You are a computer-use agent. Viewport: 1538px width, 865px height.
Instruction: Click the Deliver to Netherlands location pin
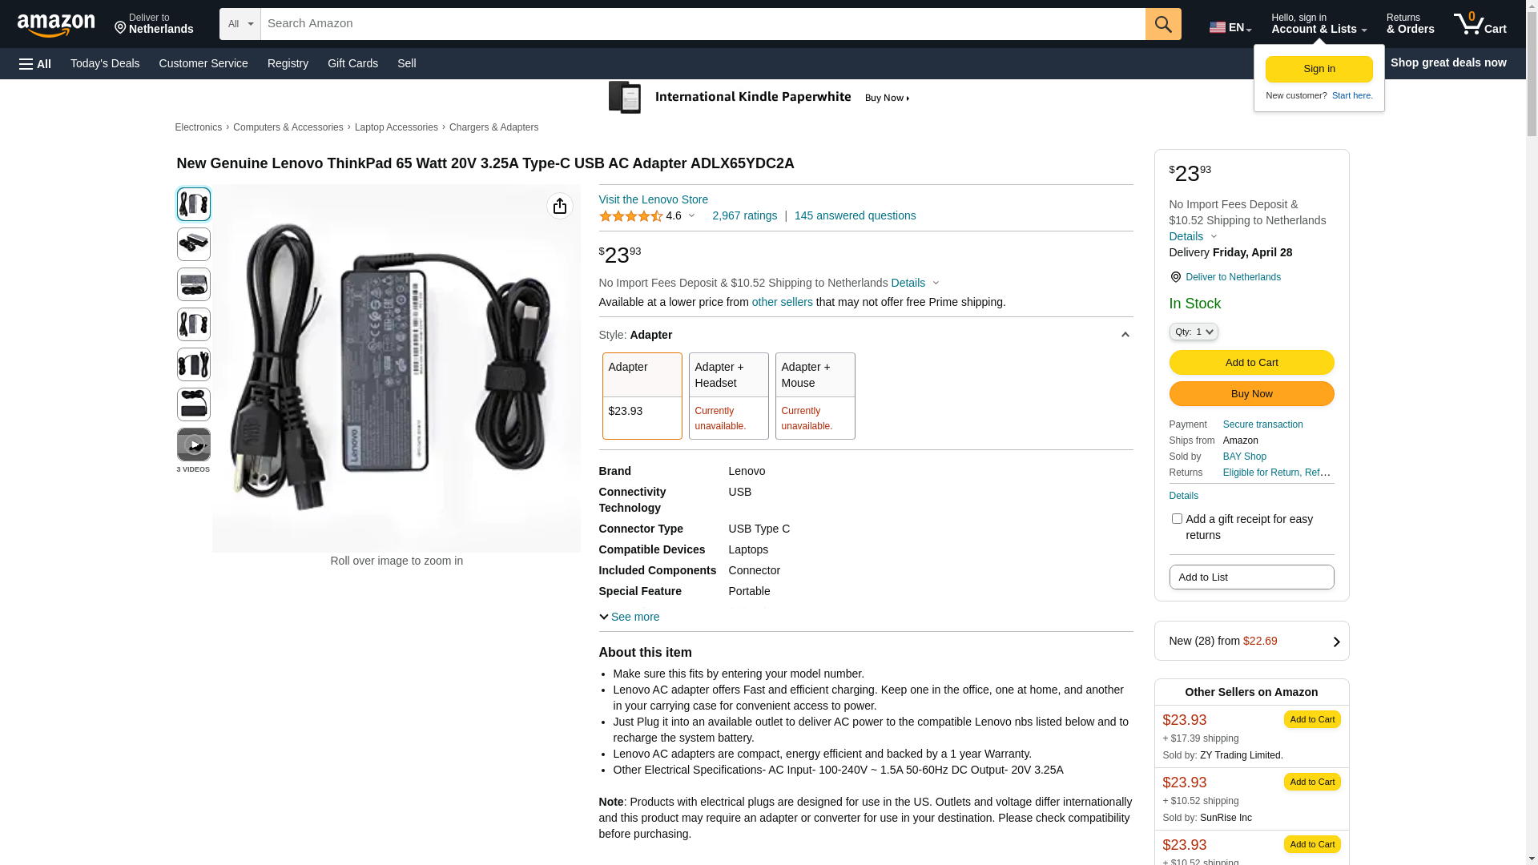point(1175,277)
